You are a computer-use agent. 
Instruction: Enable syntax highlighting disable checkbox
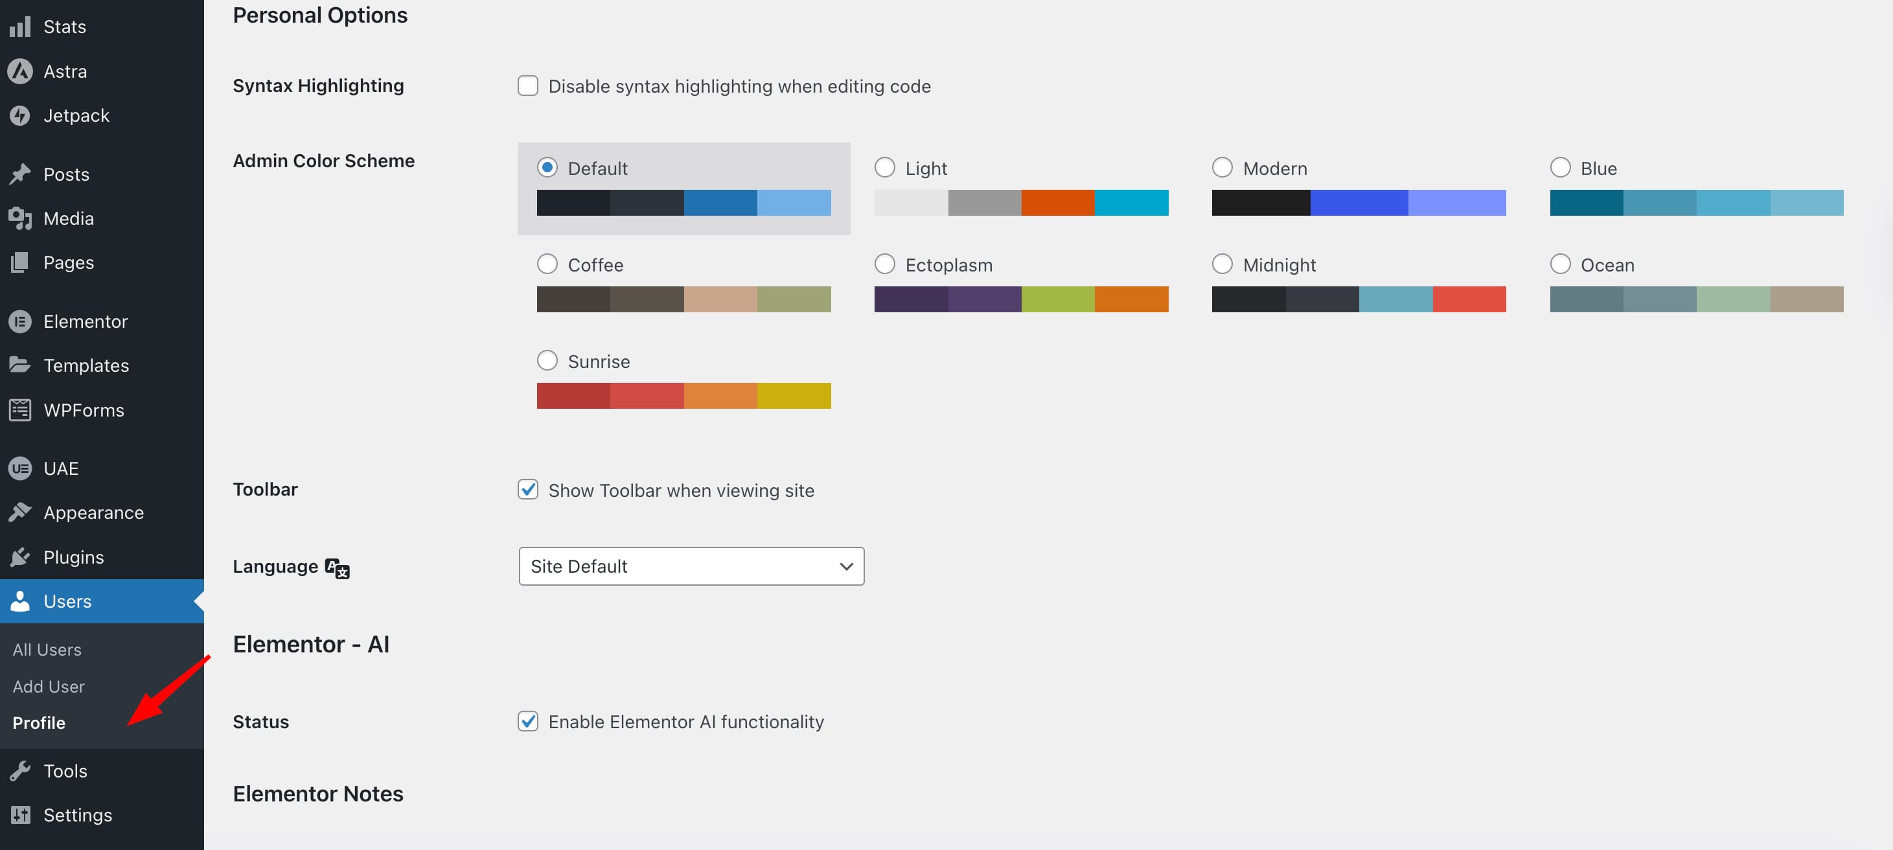(527, 86)
